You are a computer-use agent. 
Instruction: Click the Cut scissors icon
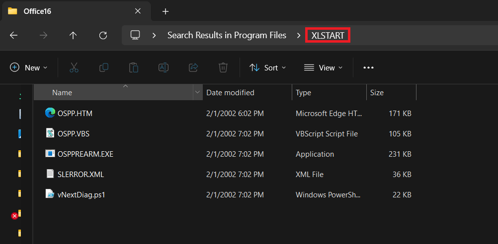tap(74, 67)
